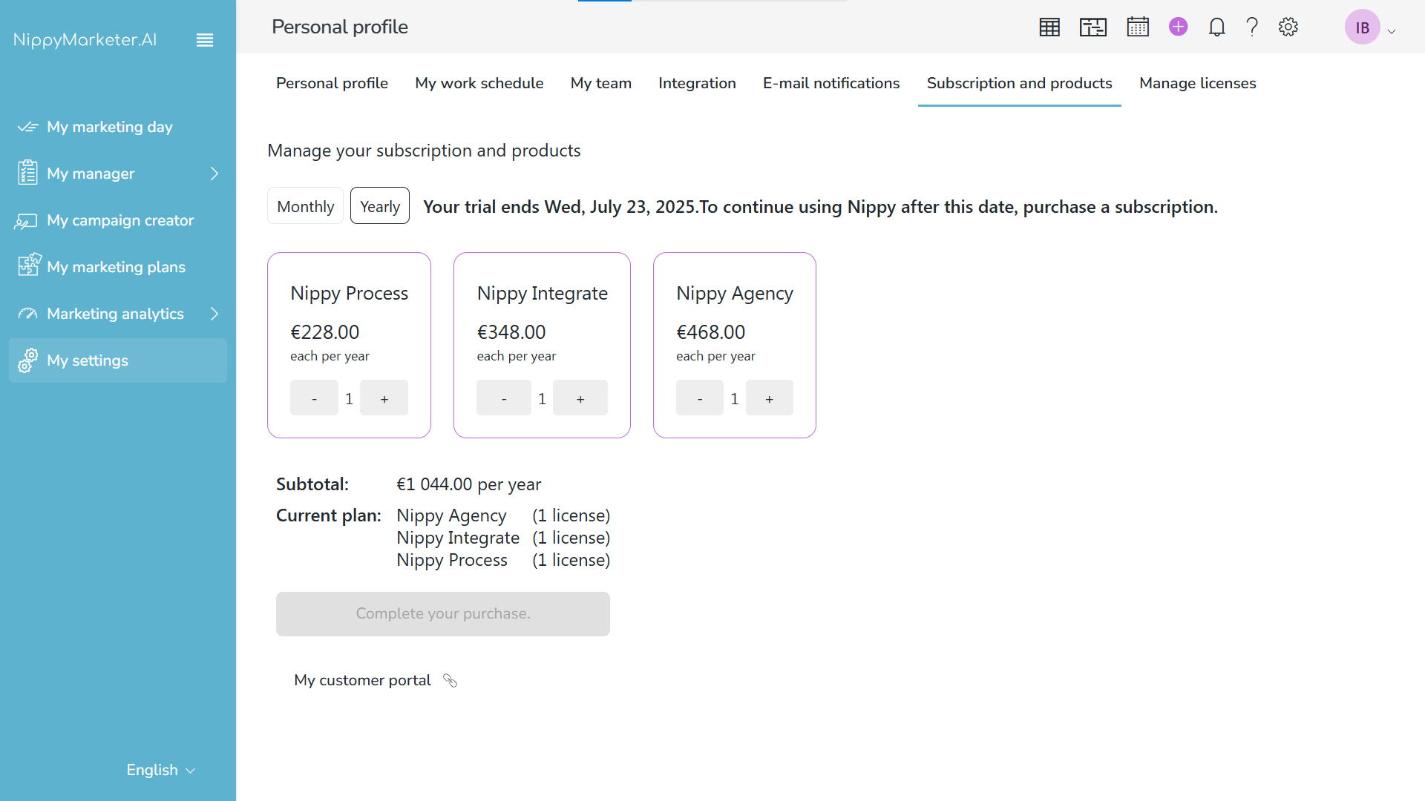Open the notifications bell

coord(1216,27)
